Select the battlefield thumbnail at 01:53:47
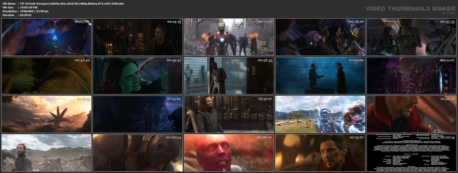The width and height of the screenshot is (458, 173). click(x=47, y=153)
